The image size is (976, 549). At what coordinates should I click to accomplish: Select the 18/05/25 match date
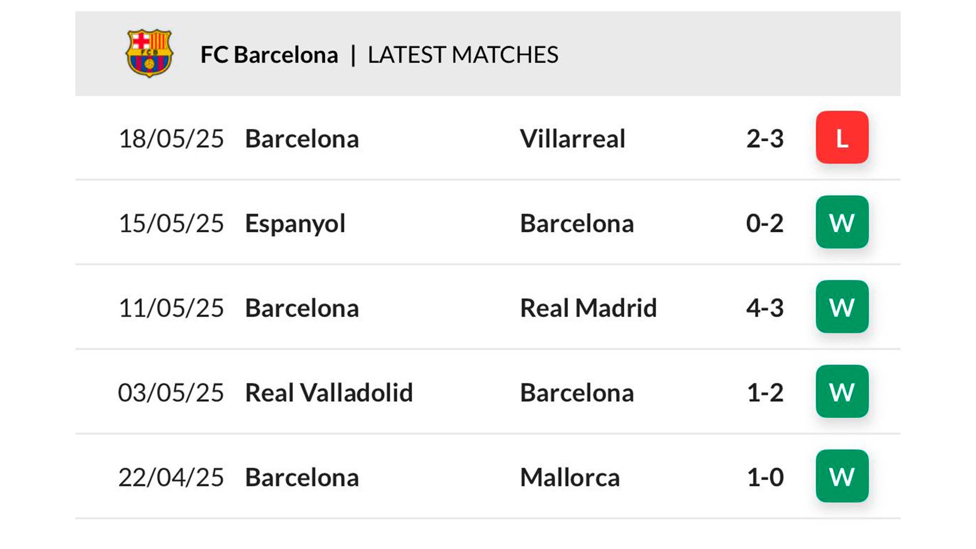pyautogui.click(x=171, y=139)
